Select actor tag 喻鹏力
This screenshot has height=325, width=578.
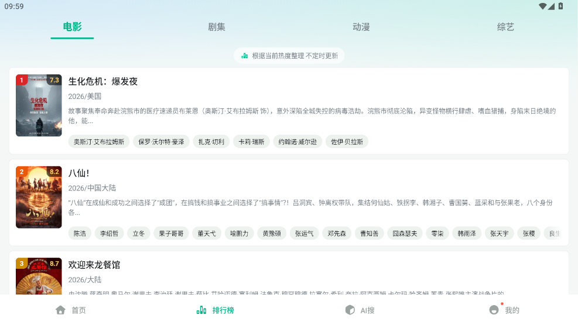[x=240, y=234]
